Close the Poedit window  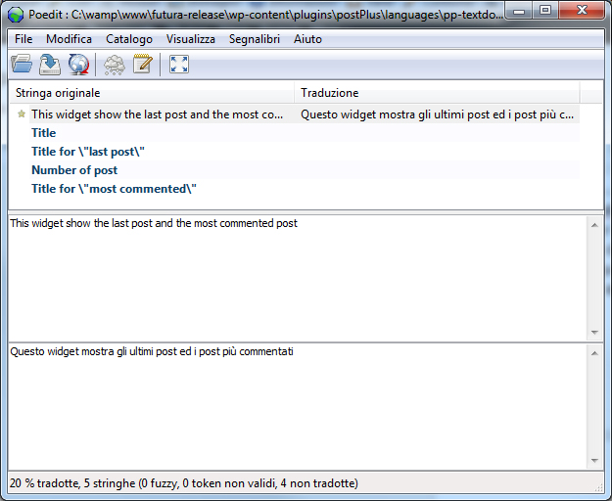pyautogui.click(x=582, y=11)
